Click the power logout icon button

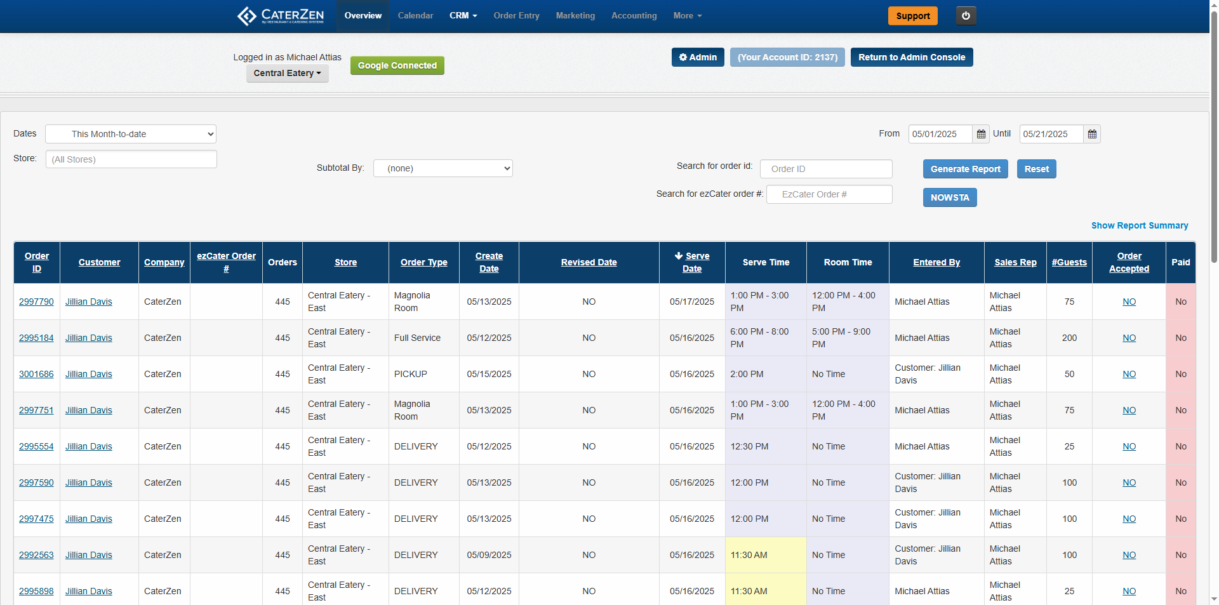(966, 16)
